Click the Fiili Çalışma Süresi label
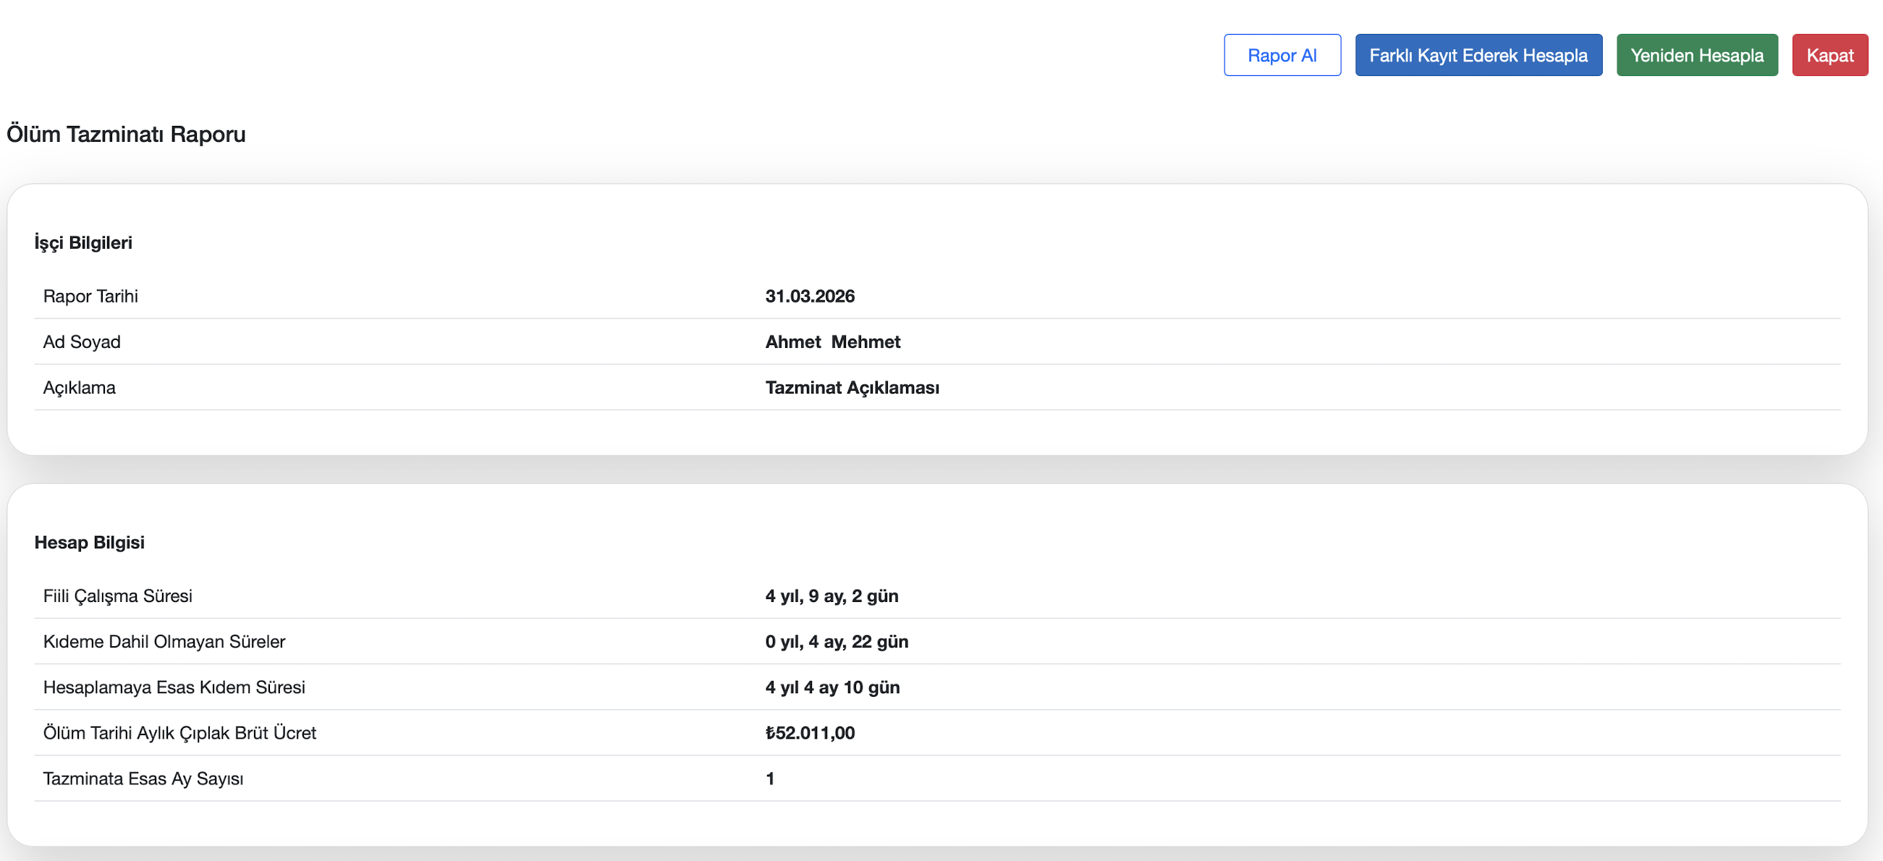 click(x=118, y=595)
